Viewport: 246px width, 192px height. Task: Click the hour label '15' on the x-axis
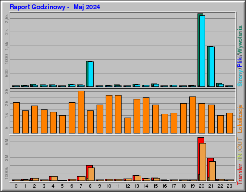pos(155,186)
